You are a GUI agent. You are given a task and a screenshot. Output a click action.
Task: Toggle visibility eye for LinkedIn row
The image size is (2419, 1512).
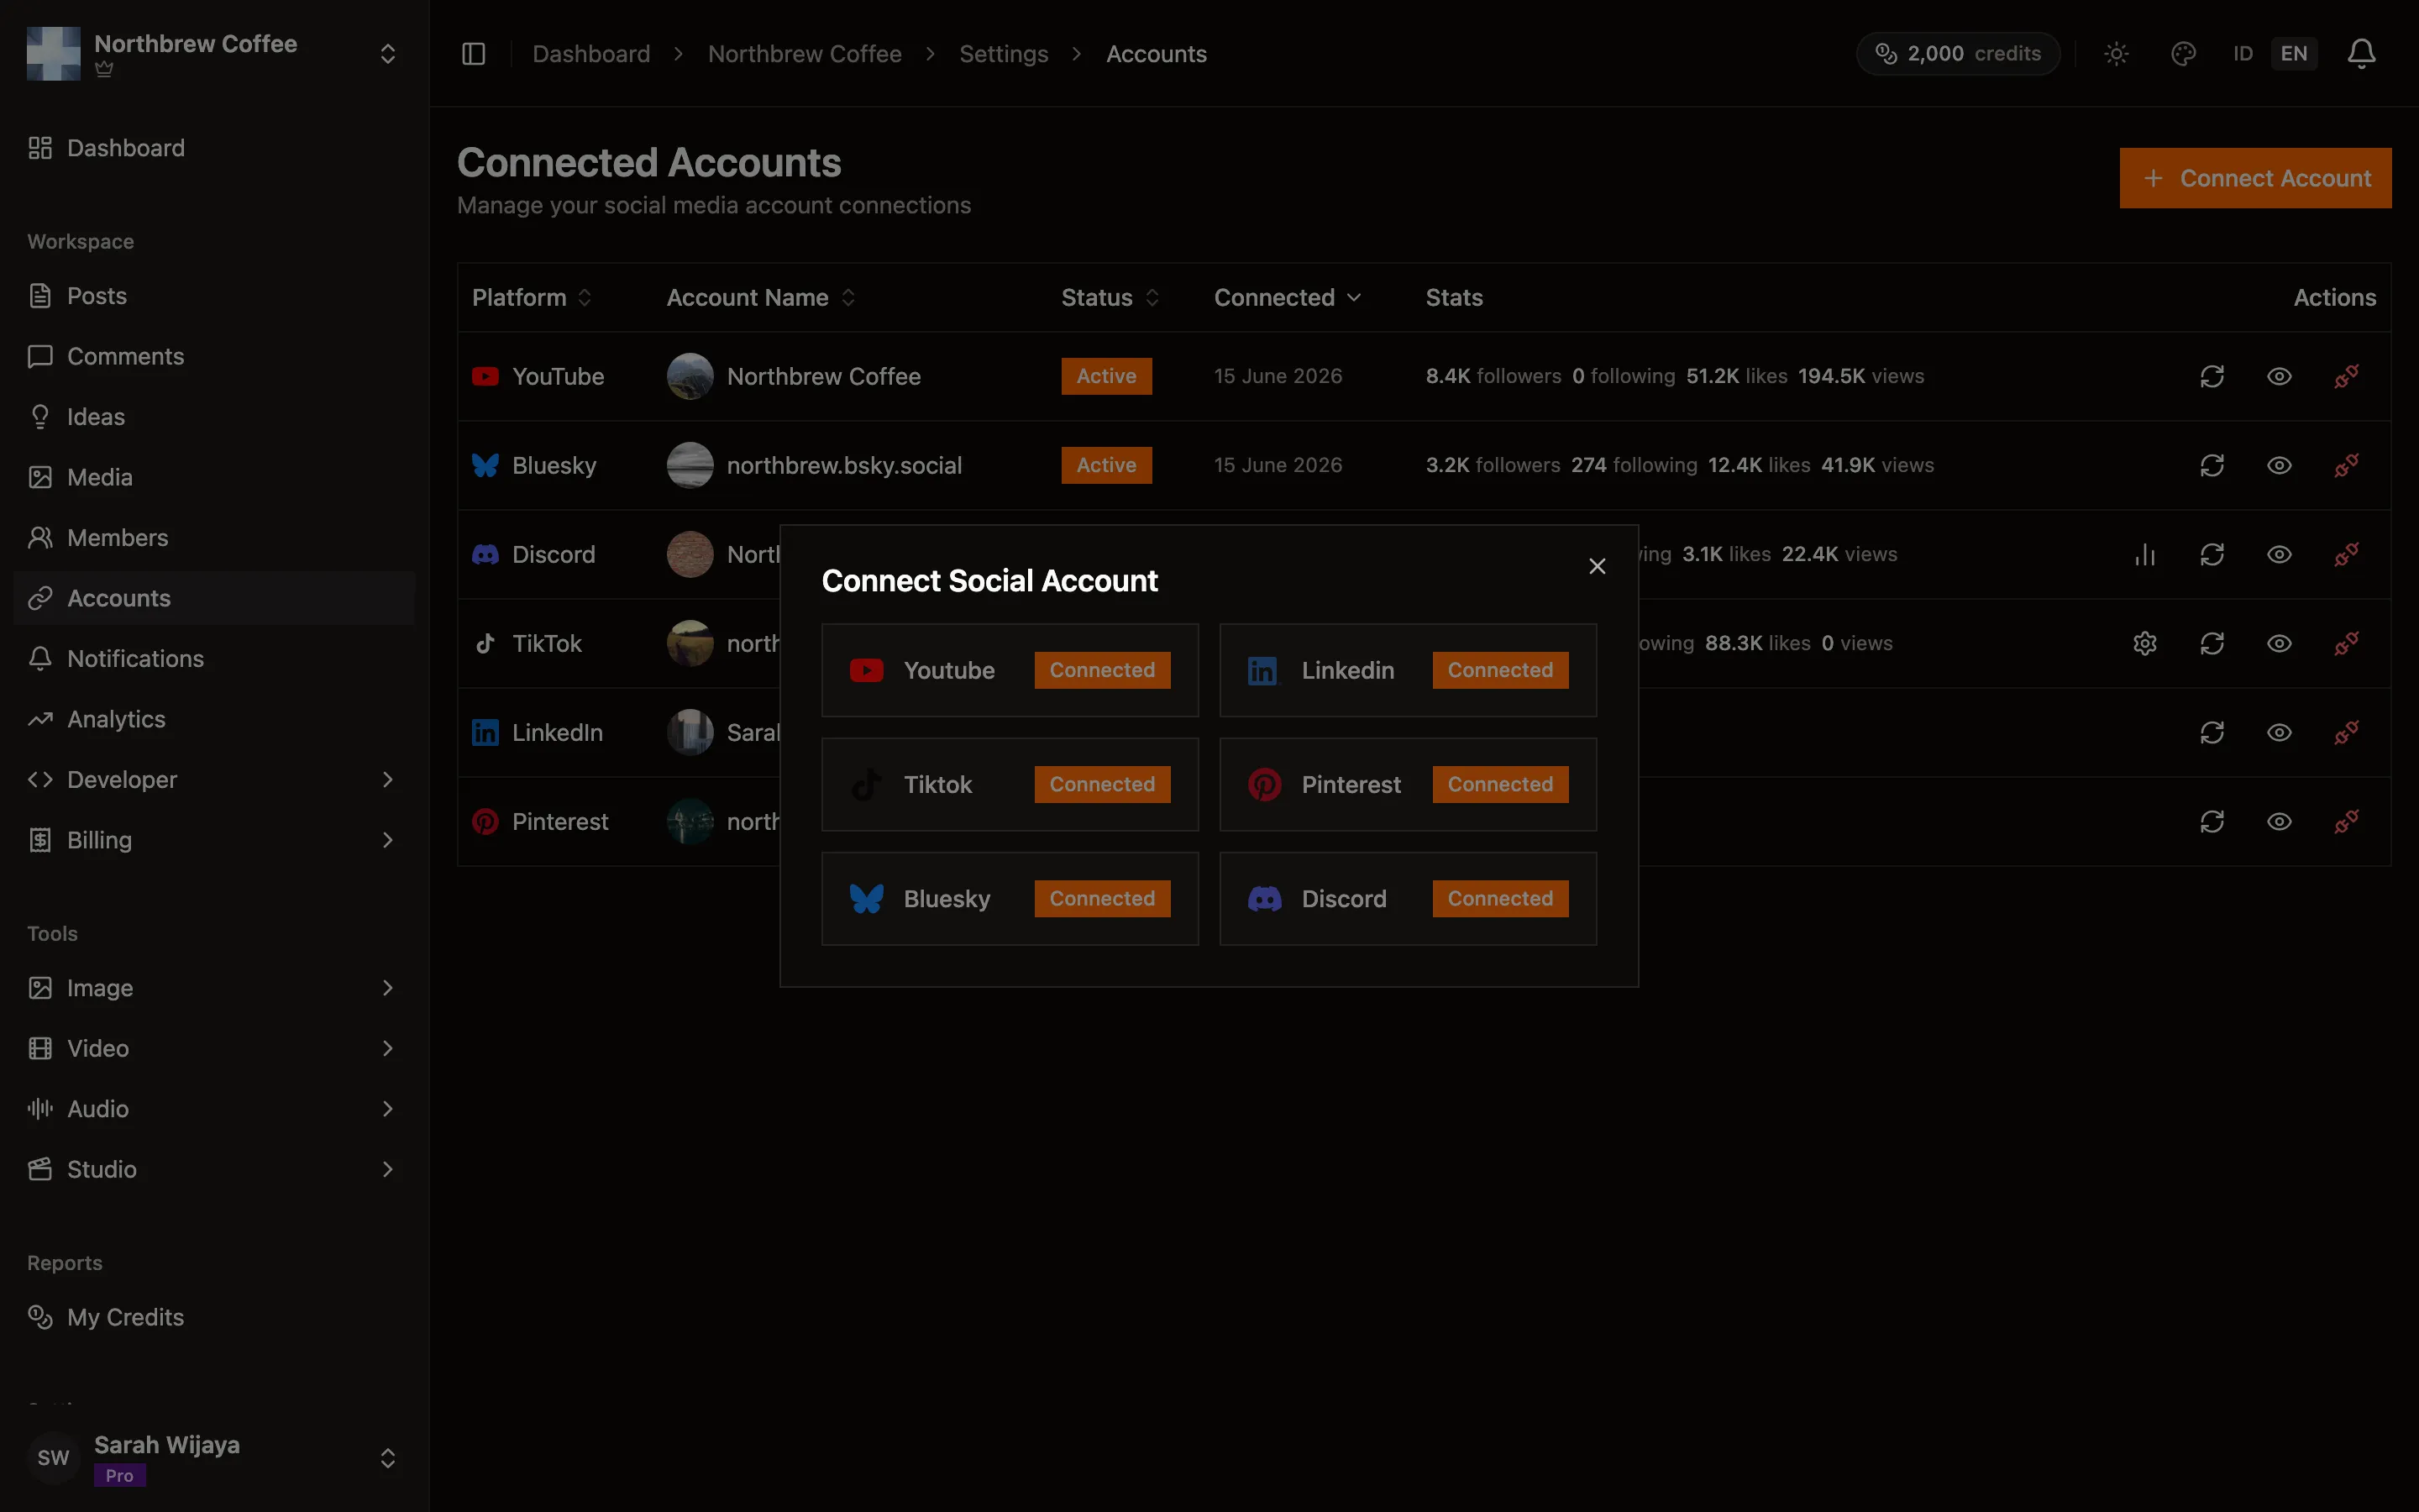pyautogui.click(x=2279, y=732)
